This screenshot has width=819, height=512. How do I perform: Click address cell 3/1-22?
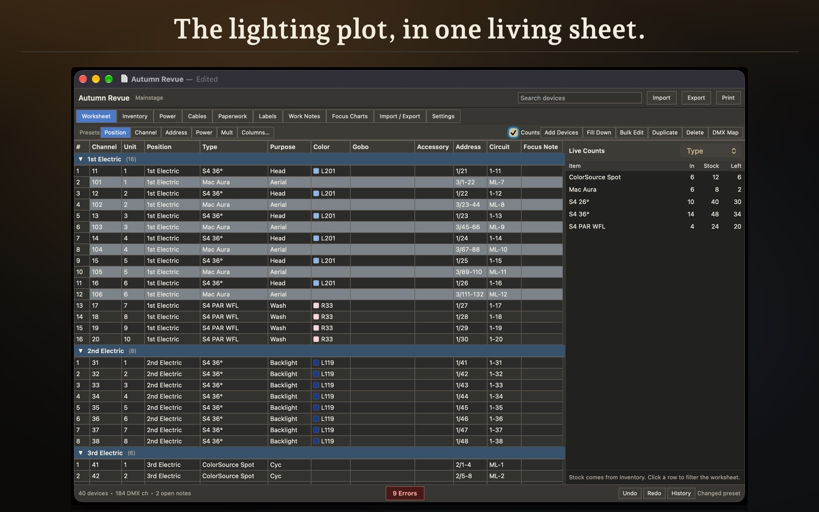[470, 182]
